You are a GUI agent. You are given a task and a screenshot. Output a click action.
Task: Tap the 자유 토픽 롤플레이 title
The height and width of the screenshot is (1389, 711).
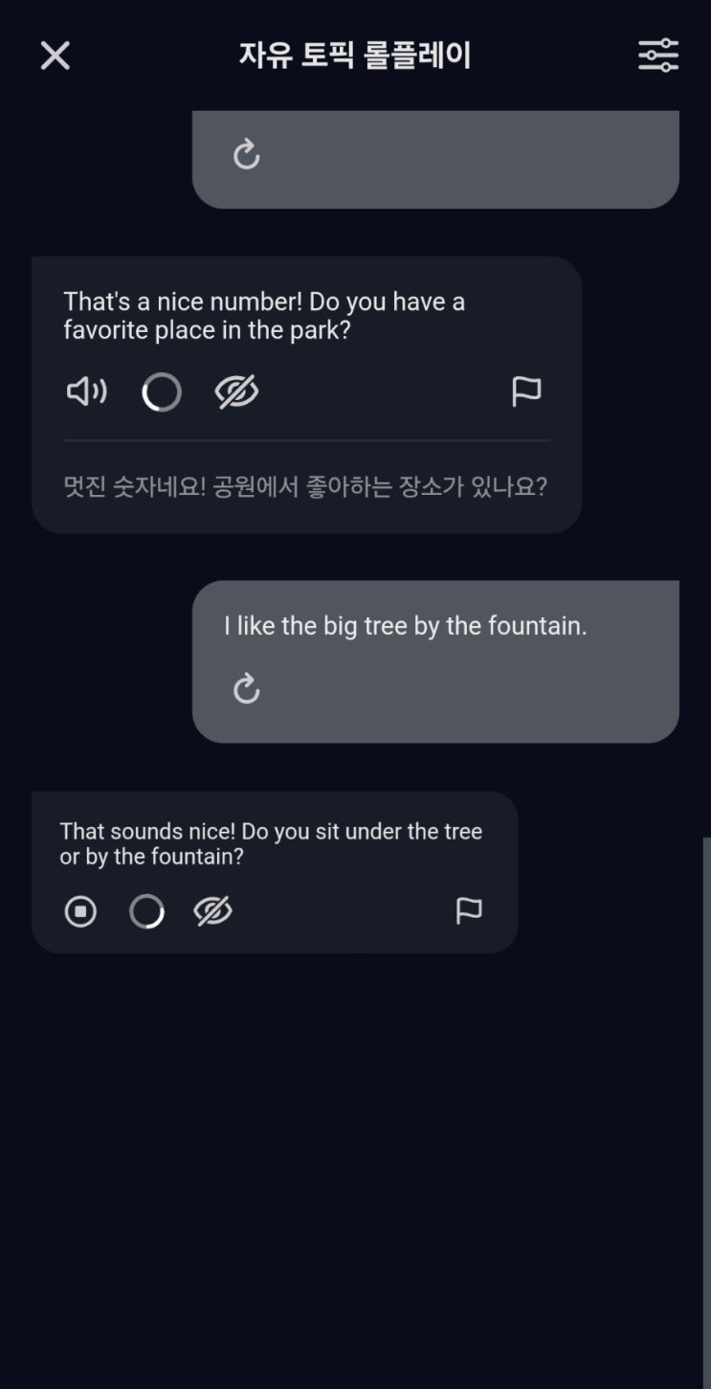pos(355,56)
